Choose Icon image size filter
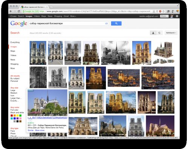Screen dimensions: 188x149 [x=12, y=96]
